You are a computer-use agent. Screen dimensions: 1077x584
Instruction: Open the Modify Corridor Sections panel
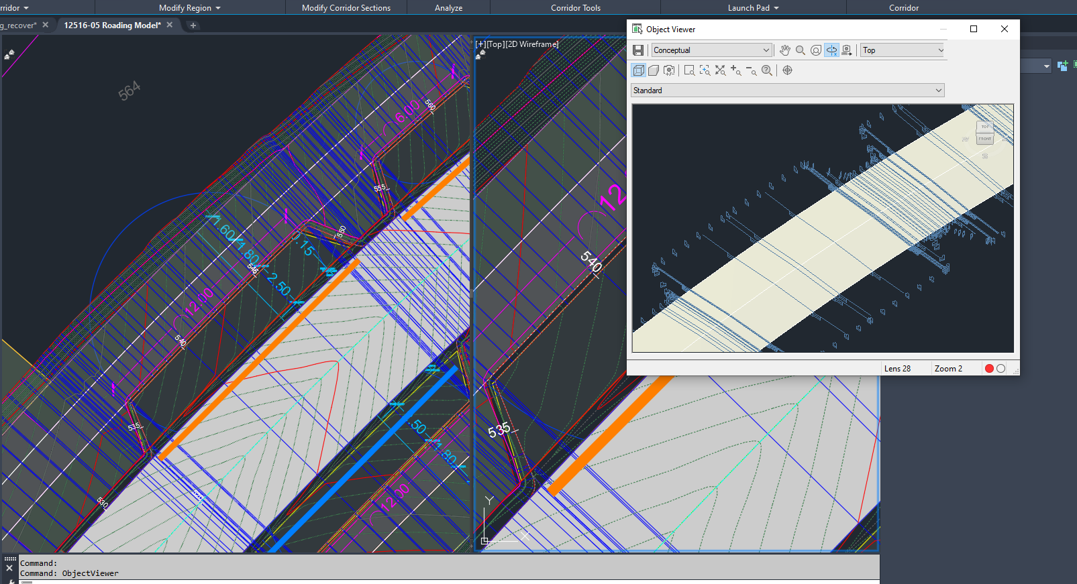point(346,8)
